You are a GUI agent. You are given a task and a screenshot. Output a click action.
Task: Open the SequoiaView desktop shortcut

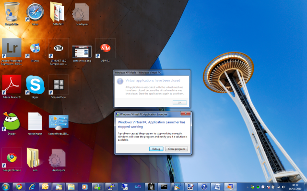pos(58,86)
